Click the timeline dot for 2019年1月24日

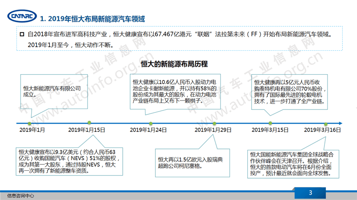click(x=151, y=124)
